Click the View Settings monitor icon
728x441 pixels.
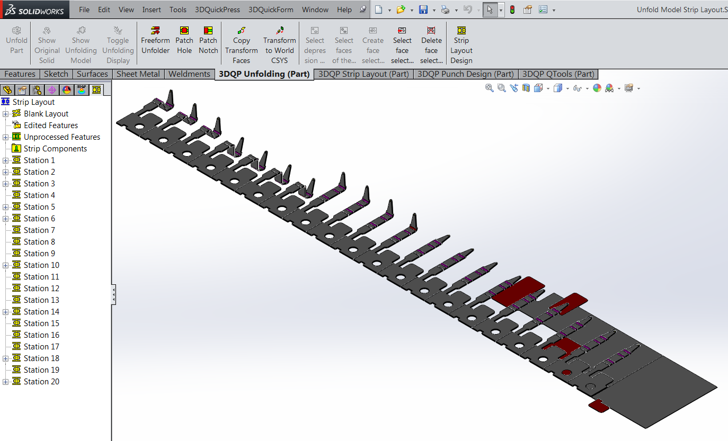[629, 88]
